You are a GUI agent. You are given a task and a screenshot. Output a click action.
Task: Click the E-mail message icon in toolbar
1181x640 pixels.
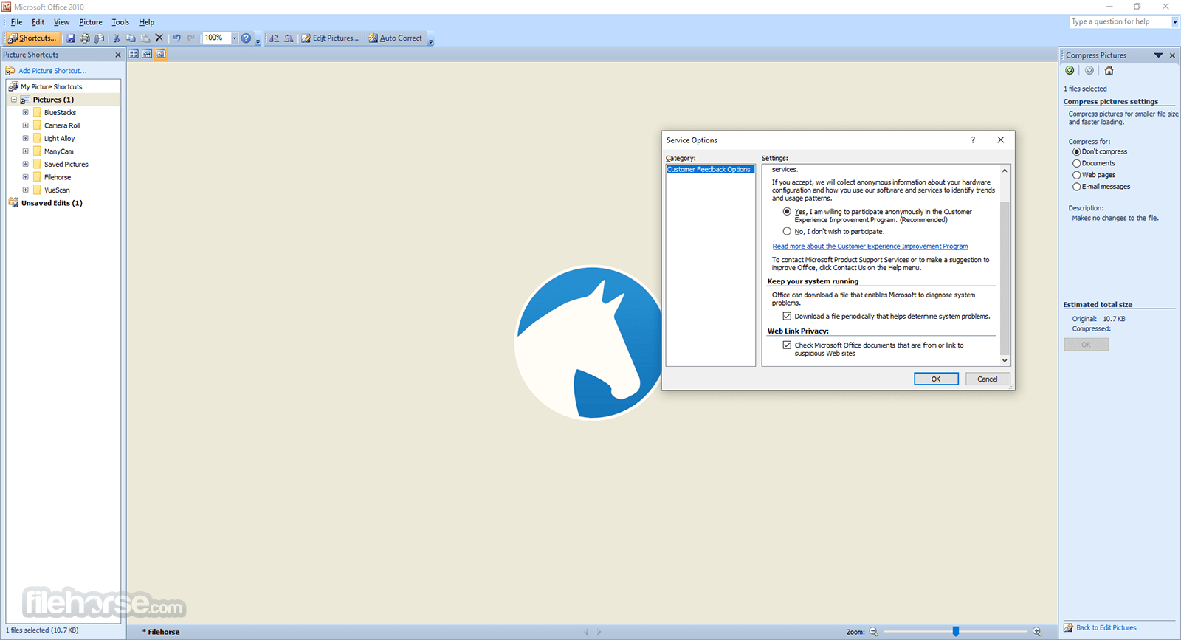click(99, 38)
